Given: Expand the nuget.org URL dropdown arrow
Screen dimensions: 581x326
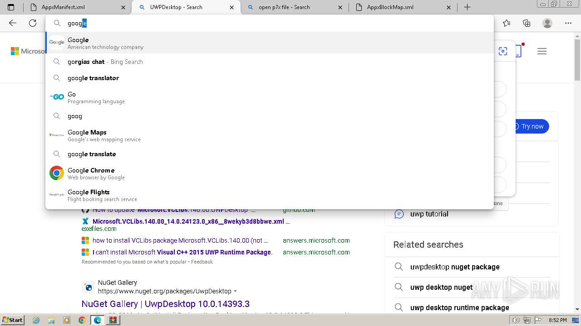Looking at the screenshot, I should click(x=235, y=291).
